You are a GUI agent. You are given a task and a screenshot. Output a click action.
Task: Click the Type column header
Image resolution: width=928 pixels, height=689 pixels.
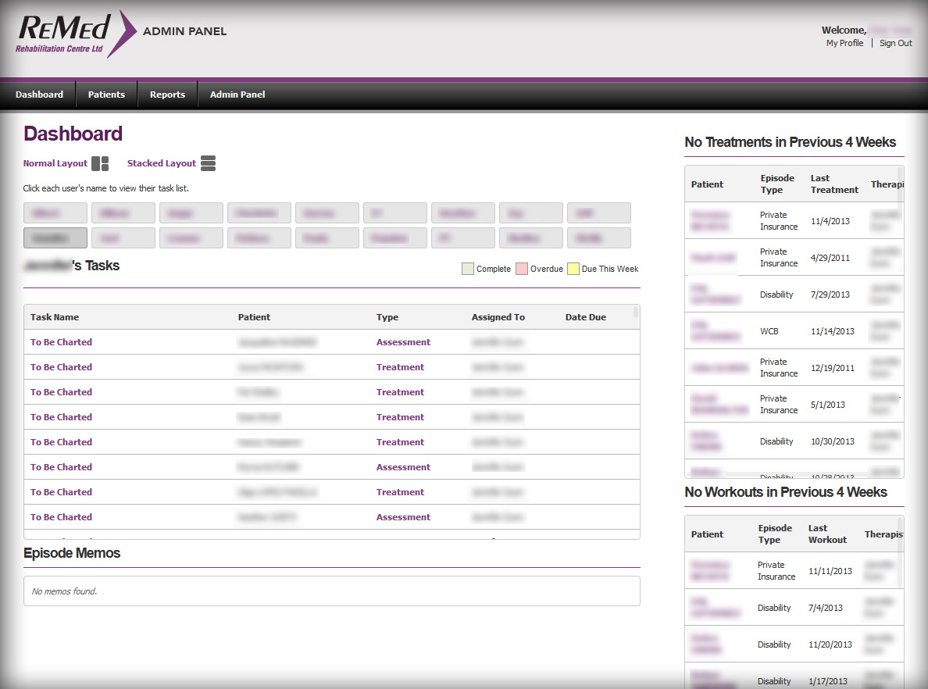coord(387,317)
